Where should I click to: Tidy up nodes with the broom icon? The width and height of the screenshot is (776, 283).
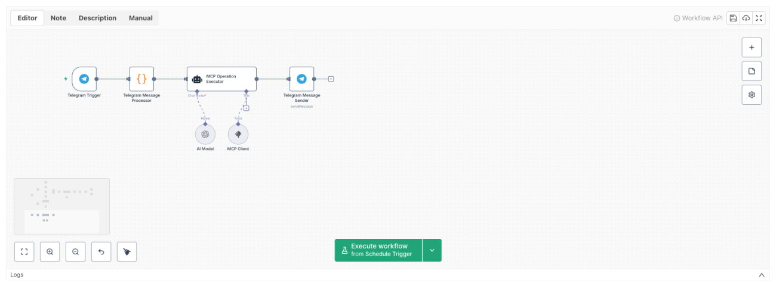127,251
